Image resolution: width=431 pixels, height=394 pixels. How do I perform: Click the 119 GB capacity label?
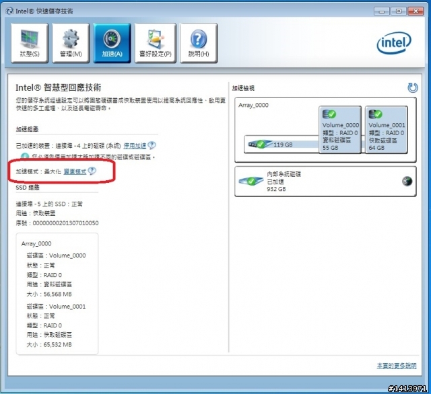[283, 145]
